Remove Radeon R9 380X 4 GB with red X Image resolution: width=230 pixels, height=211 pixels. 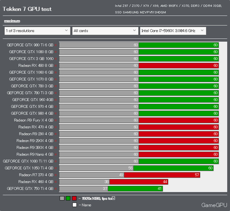[56, 147]
